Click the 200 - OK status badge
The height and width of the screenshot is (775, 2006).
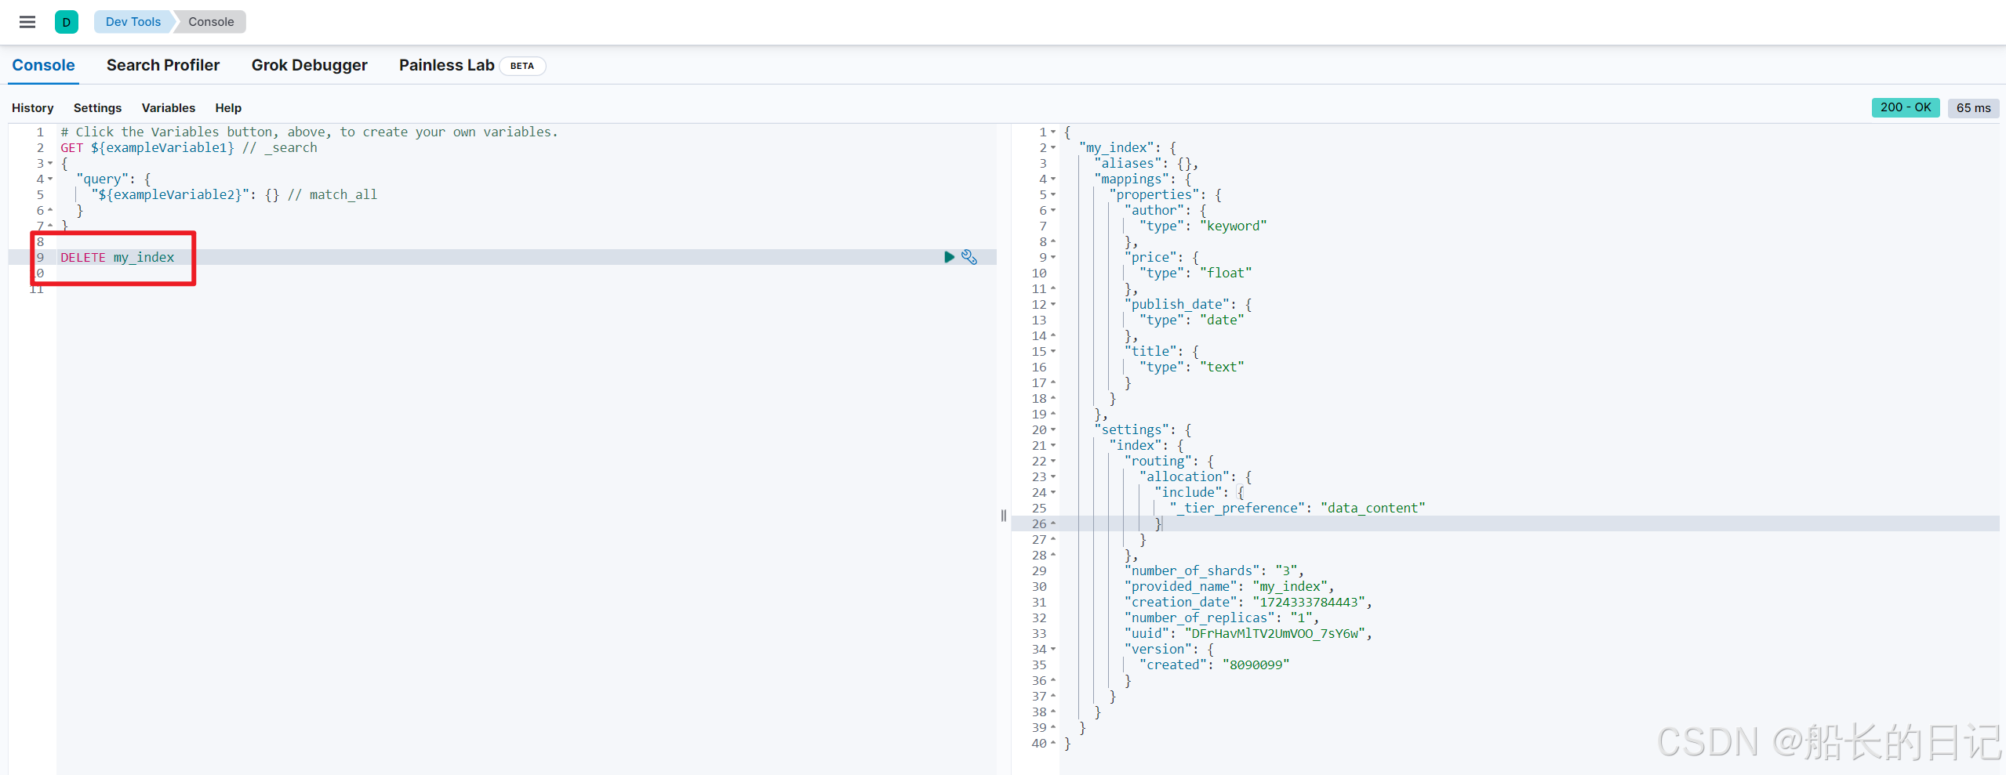click(1905, 107)
